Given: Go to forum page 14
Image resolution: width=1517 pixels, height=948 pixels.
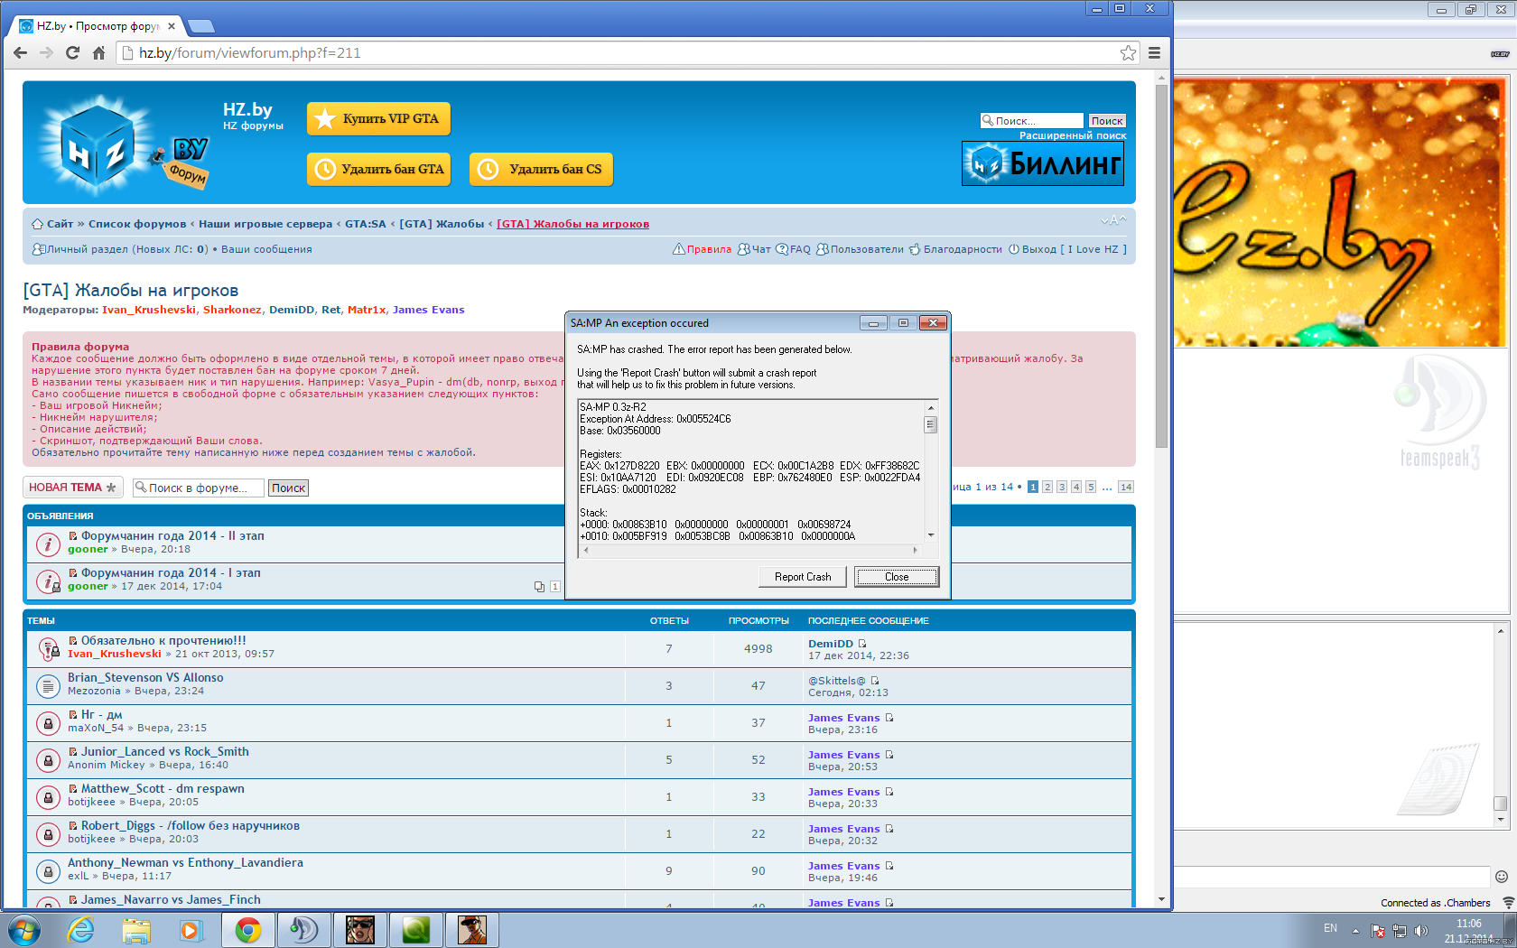Looking at the screenshot, I should point(1125,487).
